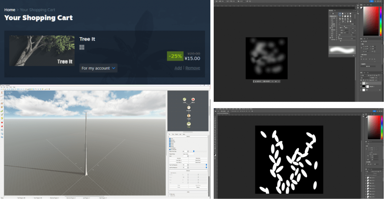
Task: Open the For my account dropdown
Action: point(99,68)
